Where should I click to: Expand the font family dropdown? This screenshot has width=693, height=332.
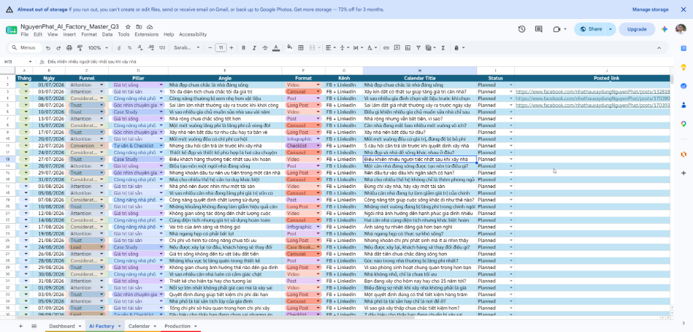tap(187, 48)
